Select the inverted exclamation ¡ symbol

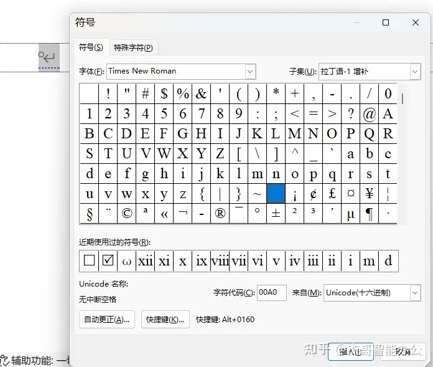point(295,193)
